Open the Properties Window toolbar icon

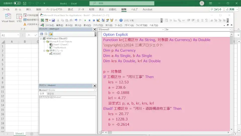coord(107,20)
